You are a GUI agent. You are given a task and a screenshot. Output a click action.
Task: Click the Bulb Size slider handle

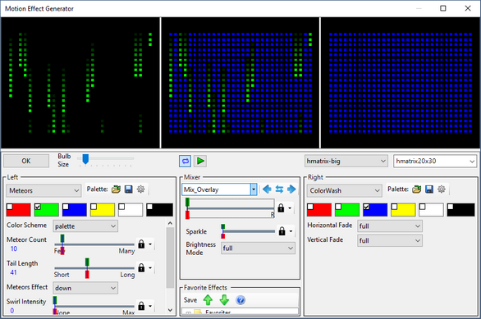(x=85, y=159)
